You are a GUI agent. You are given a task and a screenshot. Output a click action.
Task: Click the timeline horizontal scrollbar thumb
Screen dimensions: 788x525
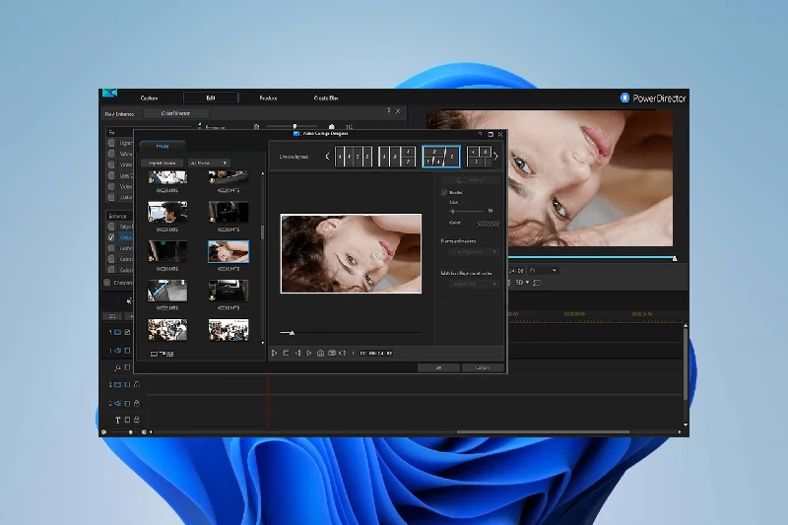coord(544,432)
